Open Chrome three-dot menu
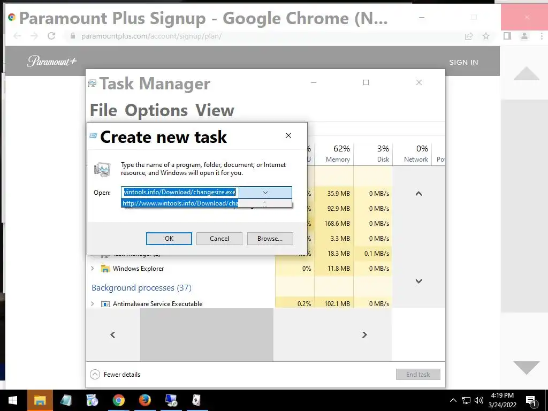This screenshot has width=548, height=411. click(542, 36)
